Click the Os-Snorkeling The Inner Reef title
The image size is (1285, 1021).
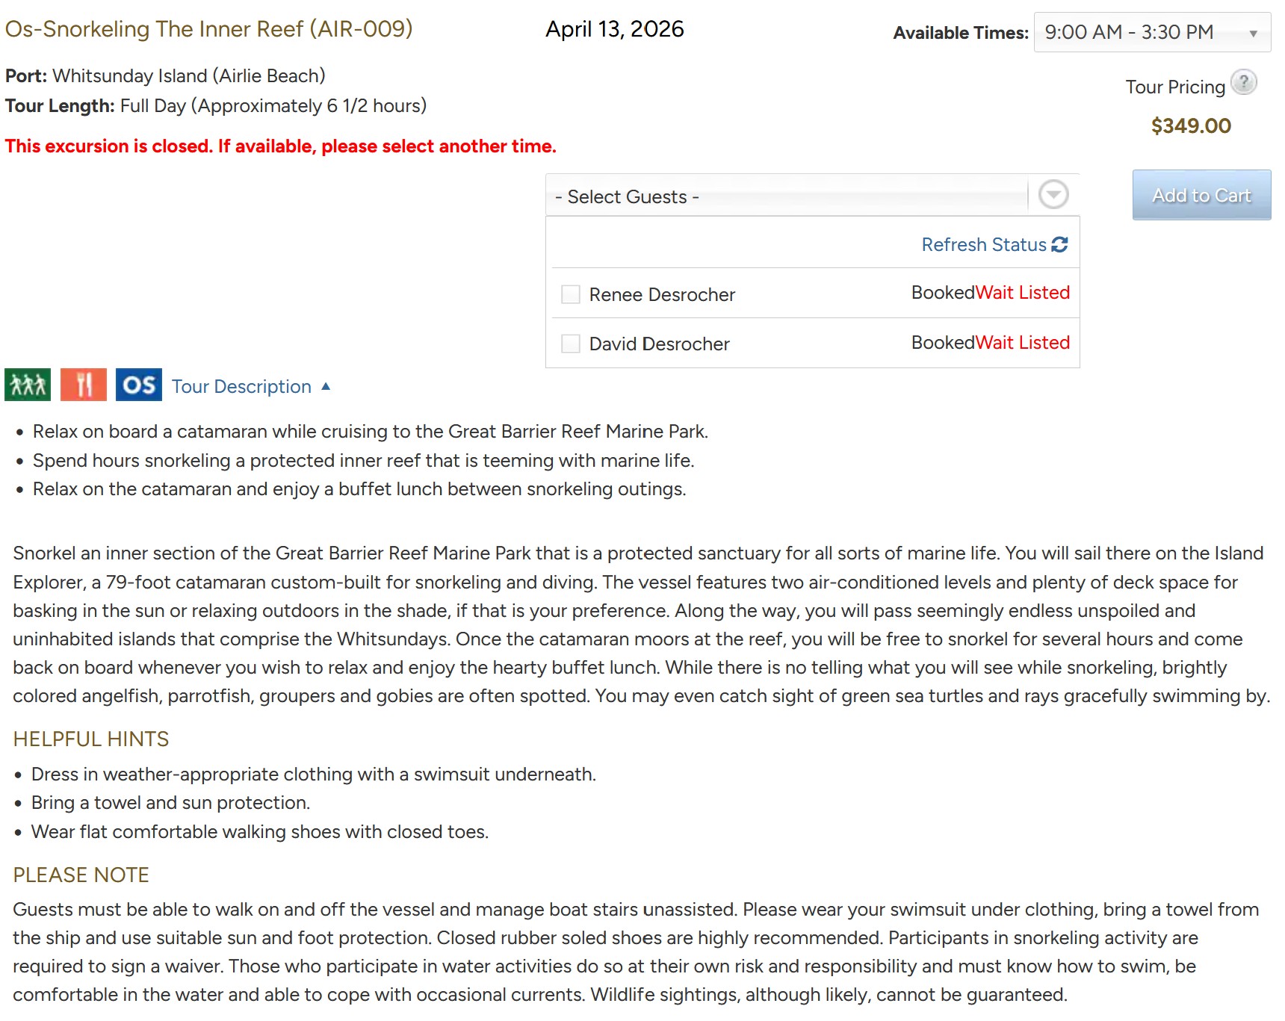point(208,28)
